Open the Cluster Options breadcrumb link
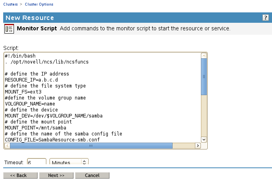The width and height of the screenshot is (272, 181). [x=39, y=4]
